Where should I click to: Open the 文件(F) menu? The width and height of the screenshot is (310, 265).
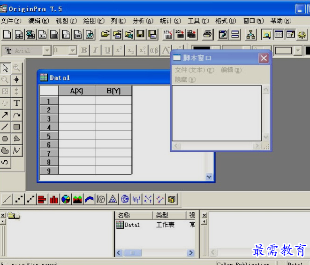click(x=11, y=21)
